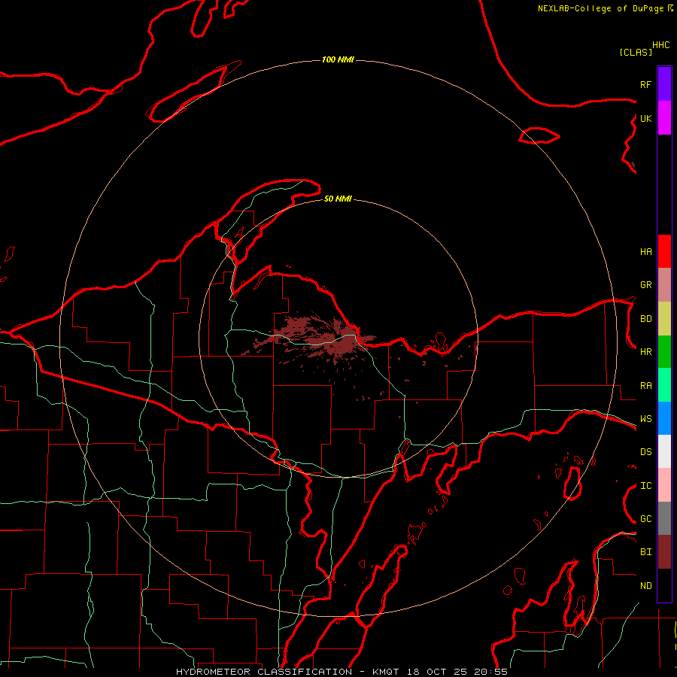Click the UK magenta legend swatch

pyautogui.click(x=664, y=118)
